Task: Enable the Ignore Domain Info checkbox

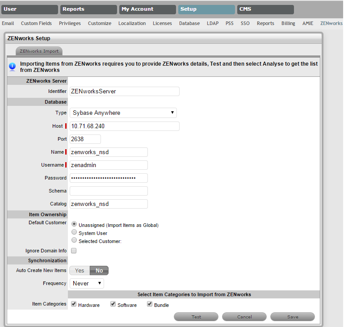Action: [74, 251]
